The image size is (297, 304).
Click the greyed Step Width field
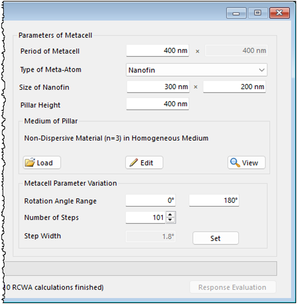pyautogui.click(x=150, y=236)
